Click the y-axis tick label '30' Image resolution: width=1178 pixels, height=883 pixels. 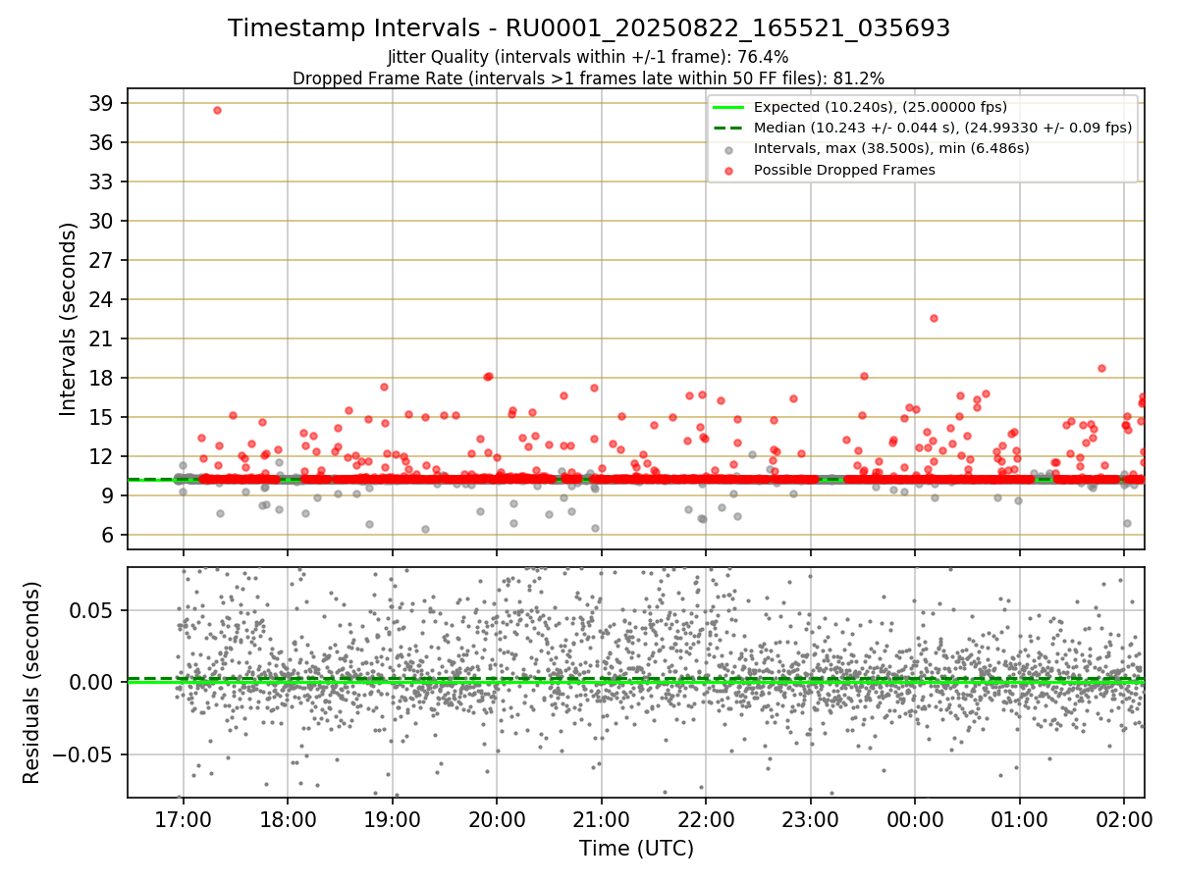[101, 221]
